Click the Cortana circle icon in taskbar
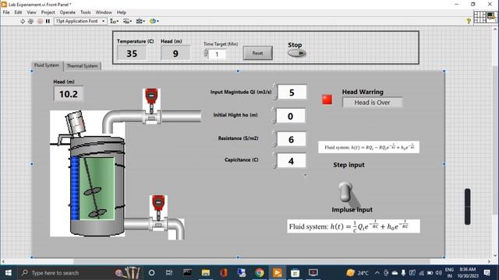 click(151, 273)
